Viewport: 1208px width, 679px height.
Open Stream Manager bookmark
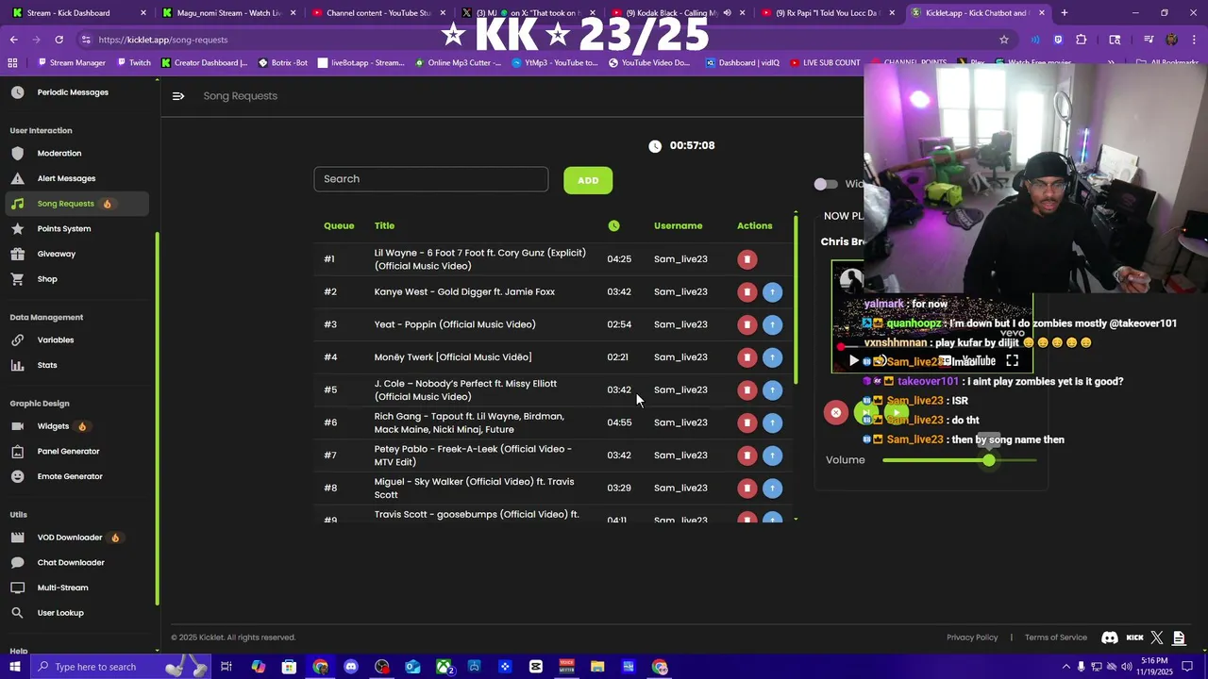click(72, 63)
